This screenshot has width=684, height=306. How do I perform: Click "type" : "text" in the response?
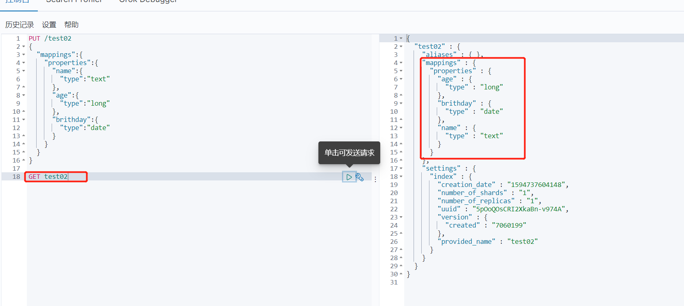(474, 136)
